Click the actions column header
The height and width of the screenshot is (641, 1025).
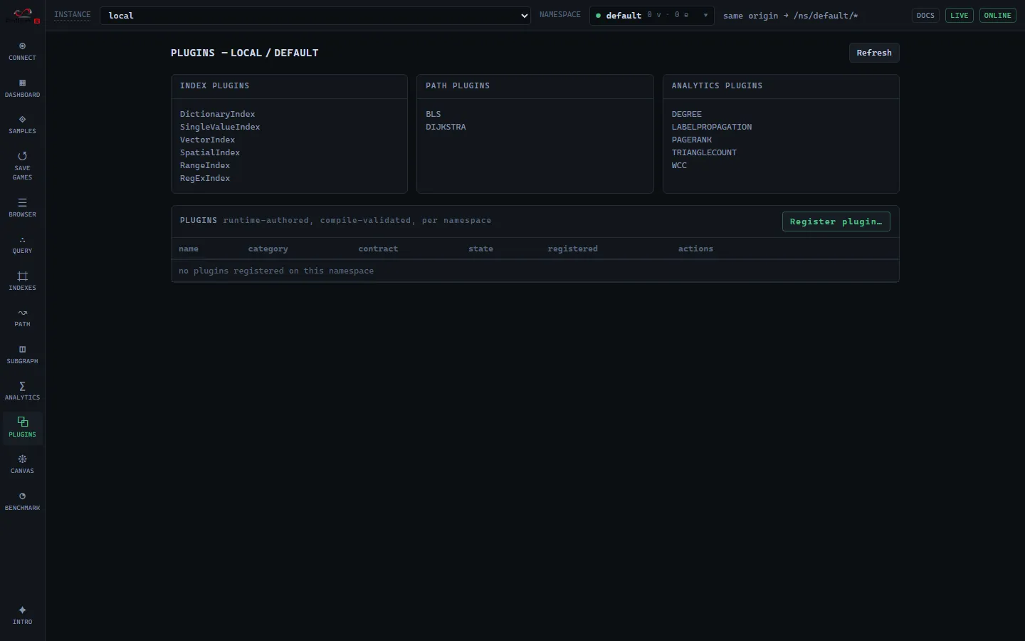(695, 249)
